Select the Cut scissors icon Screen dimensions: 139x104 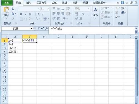click(x=13, y=9)
